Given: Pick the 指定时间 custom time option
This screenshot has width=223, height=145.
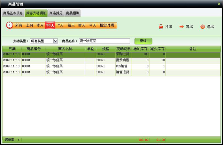Looking at the screenshot, I should (x=107, y=25).
